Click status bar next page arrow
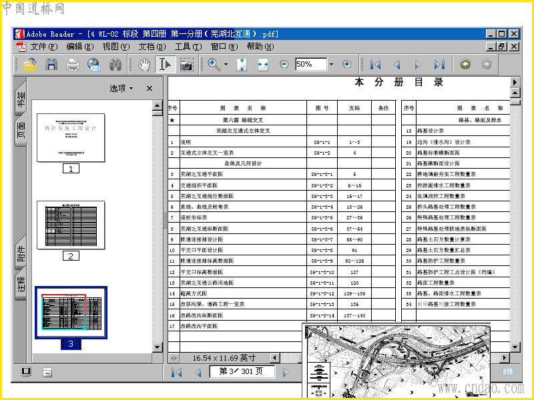534x400 pixels. click(286, 373)
